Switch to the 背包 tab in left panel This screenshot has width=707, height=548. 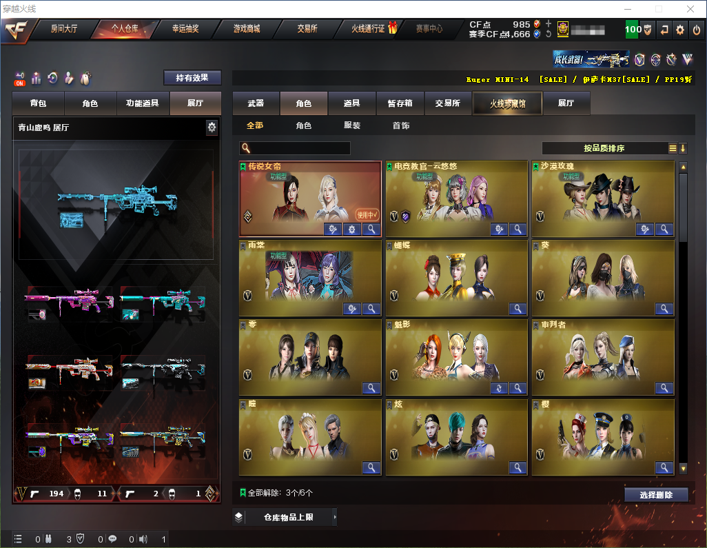[x=39, y=103]
